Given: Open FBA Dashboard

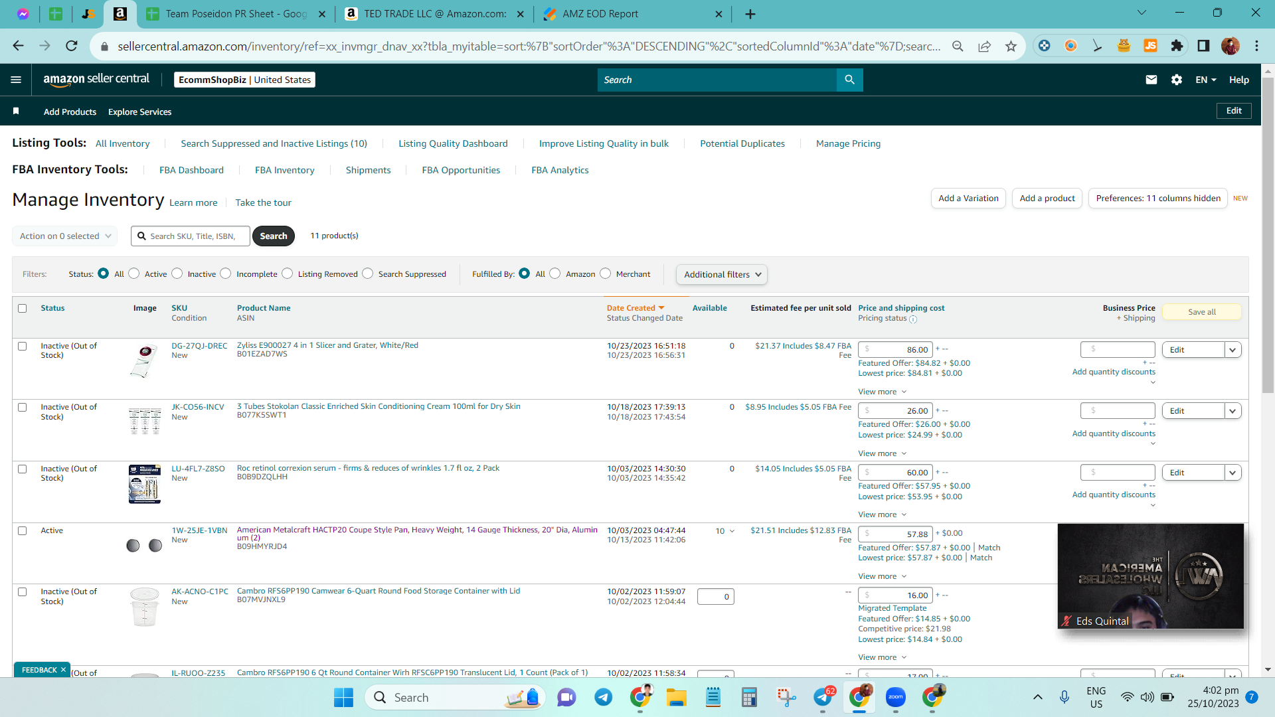Looking at the screenshot, I should tap(191, 170).
